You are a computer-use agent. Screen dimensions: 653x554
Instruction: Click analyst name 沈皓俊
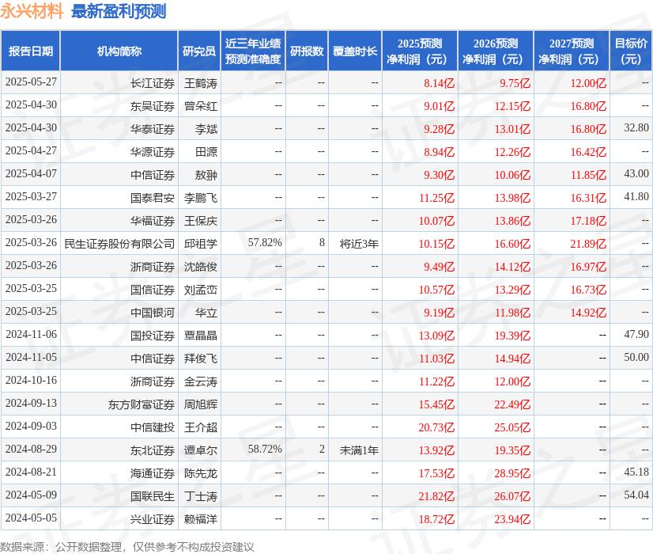201,267
